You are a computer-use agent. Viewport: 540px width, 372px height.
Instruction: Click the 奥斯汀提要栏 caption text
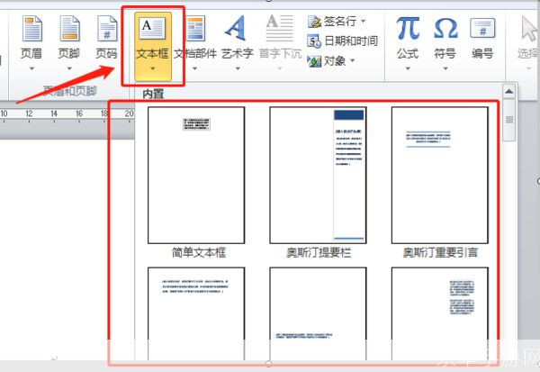tap(319, 253)
